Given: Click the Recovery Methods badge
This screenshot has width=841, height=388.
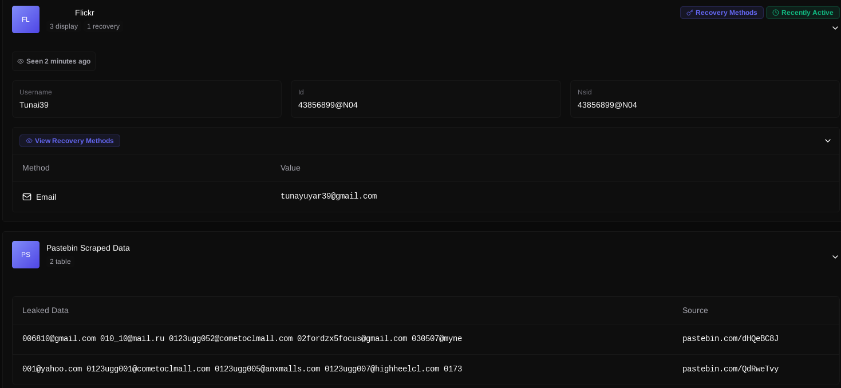Looking at the screenshot, I should click(722, 13).
